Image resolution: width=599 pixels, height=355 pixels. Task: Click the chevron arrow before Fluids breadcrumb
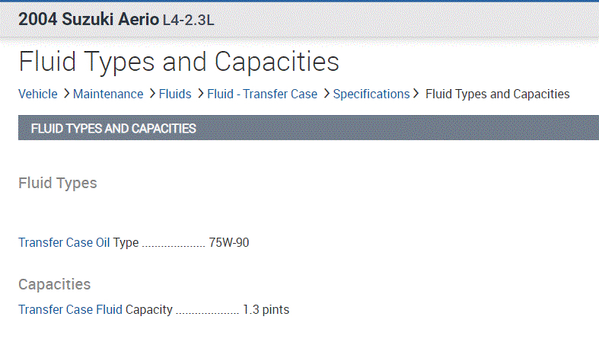click(x=152, y=94)
